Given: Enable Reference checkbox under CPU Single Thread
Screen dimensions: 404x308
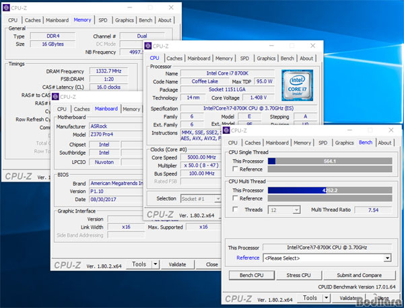Looking at the screenshot, I should pyautogui.click(x=234, y=169).
